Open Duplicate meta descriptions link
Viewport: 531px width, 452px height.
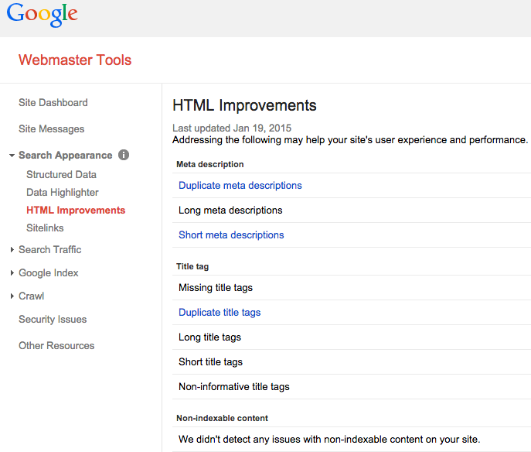coord(240,186)
